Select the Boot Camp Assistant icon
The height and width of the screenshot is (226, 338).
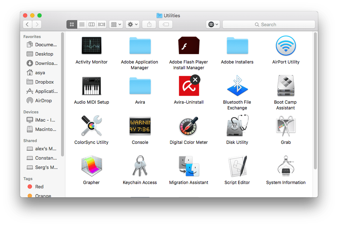(286, 85)
